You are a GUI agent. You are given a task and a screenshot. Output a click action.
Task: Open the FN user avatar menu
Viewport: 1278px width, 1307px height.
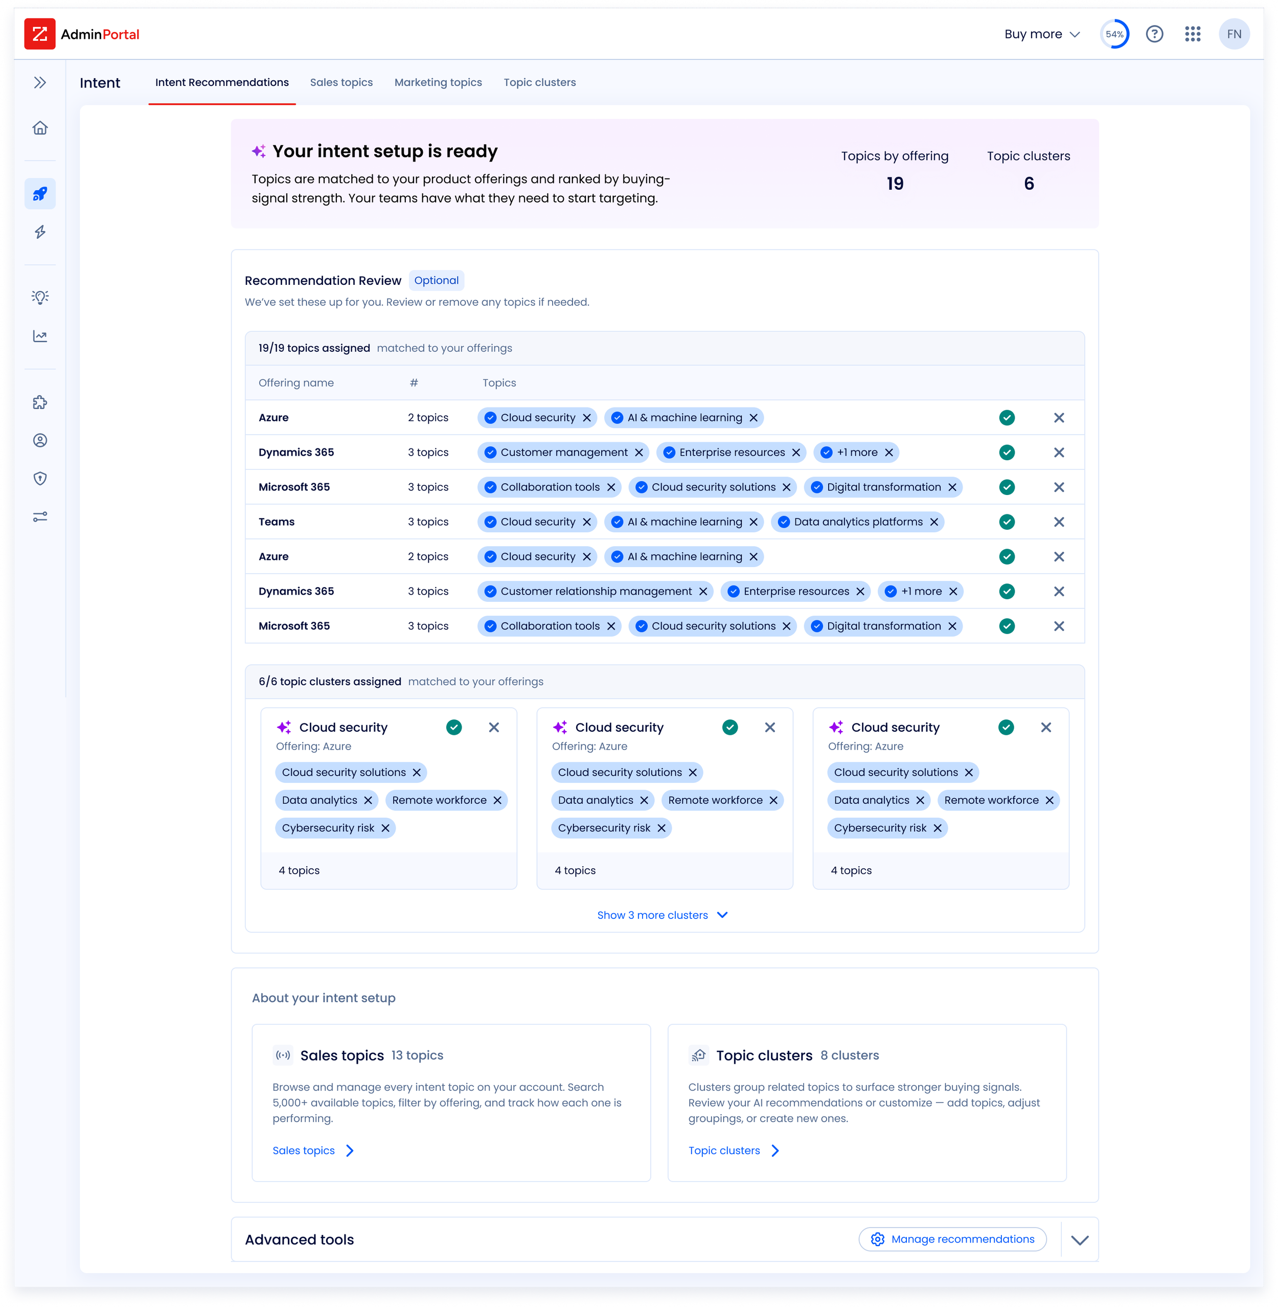pos(1235,34)
